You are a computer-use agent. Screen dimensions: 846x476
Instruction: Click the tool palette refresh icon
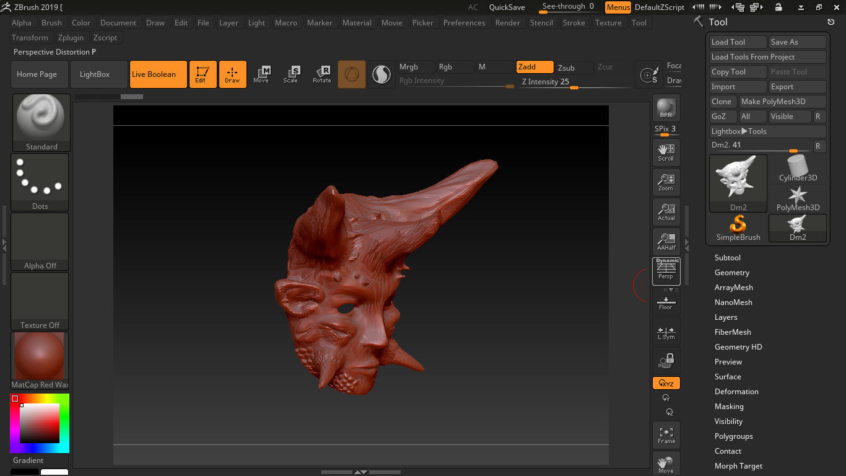tap(831, 22)
